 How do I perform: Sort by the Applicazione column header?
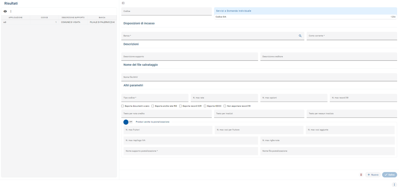[x=16, y=17]
